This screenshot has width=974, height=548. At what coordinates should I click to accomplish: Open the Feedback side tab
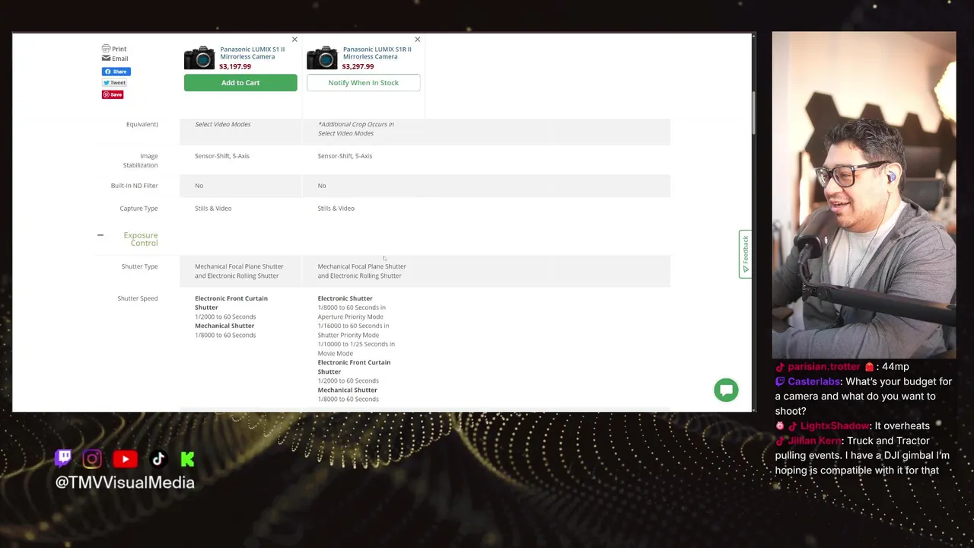(x=745, y=254)
